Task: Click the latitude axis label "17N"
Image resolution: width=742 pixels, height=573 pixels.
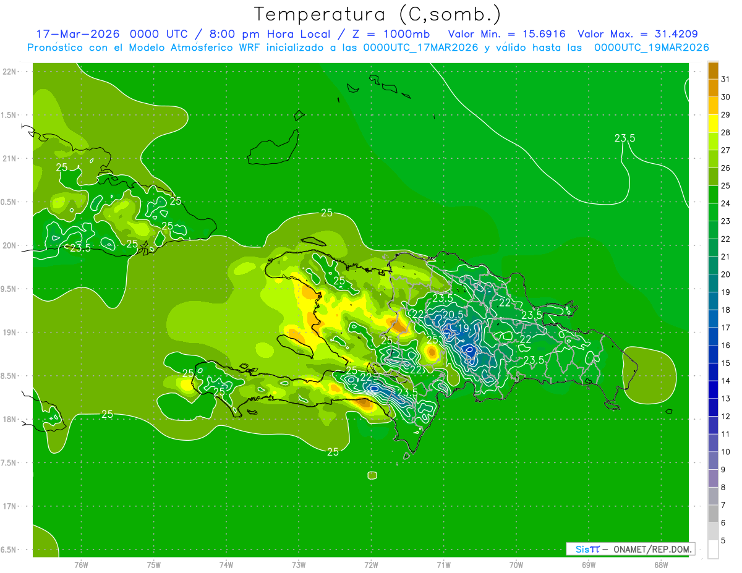Action: [x=9, y=507]
